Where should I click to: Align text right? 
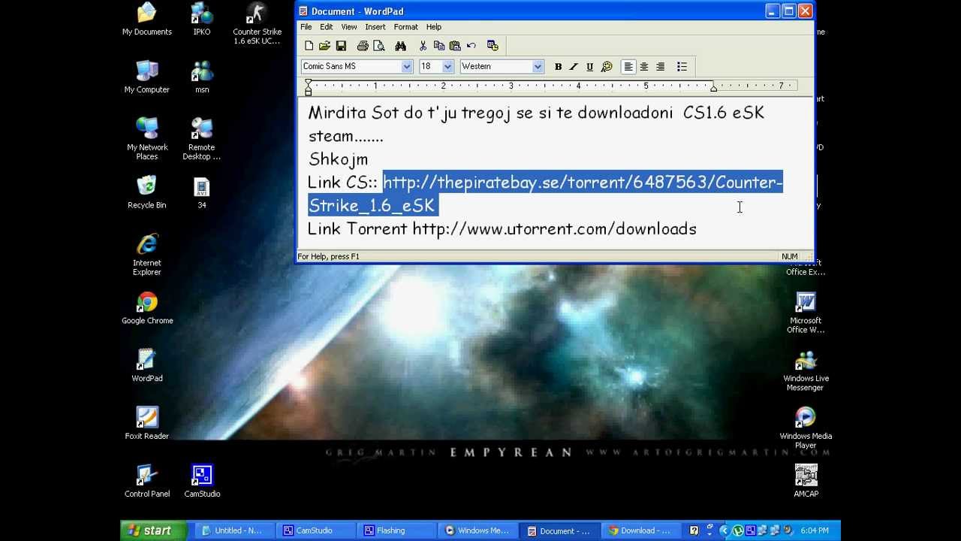click(x=661, y=67)
